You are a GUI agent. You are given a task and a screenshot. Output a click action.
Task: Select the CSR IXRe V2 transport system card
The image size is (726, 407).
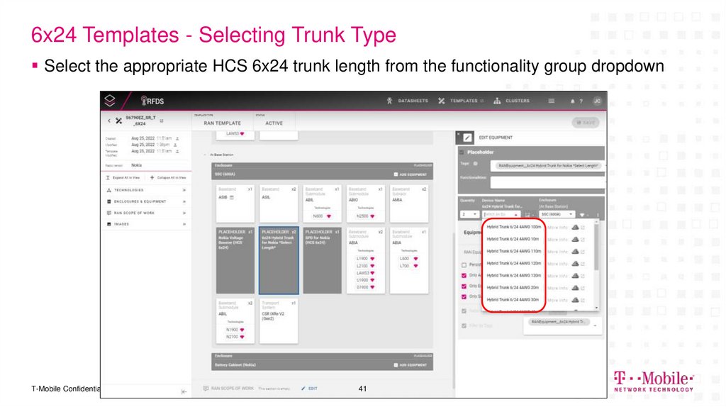point(278,321)
